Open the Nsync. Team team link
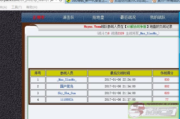 point(92,27)
